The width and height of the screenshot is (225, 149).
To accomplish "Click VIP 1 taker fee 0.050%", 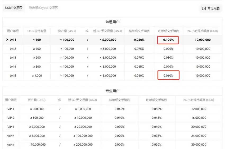I will (x=156, y=109).
